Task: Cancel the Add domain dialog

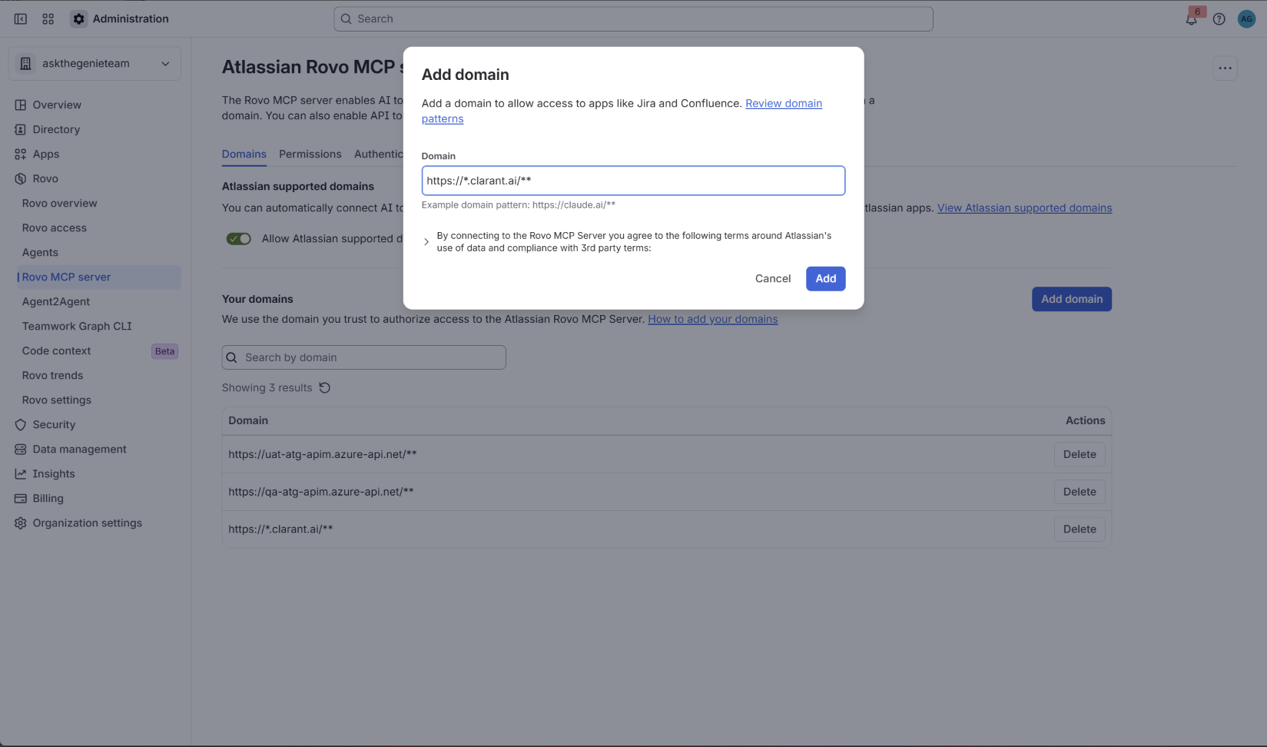Action: 773,278
